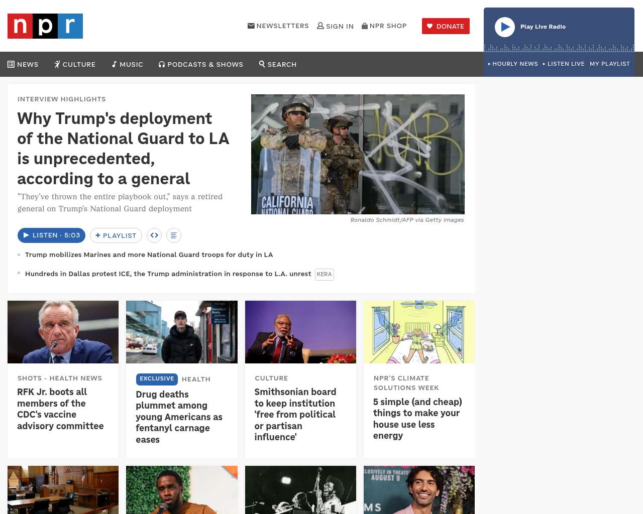Open the young man in jacket thumbnail

pos(182,332)
